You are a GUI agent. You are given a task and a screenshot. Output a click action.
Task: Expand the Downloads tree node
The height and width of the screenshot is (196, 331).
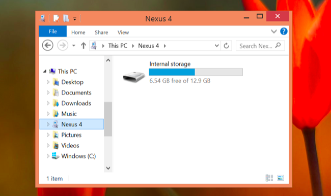[x=48, y=103]
